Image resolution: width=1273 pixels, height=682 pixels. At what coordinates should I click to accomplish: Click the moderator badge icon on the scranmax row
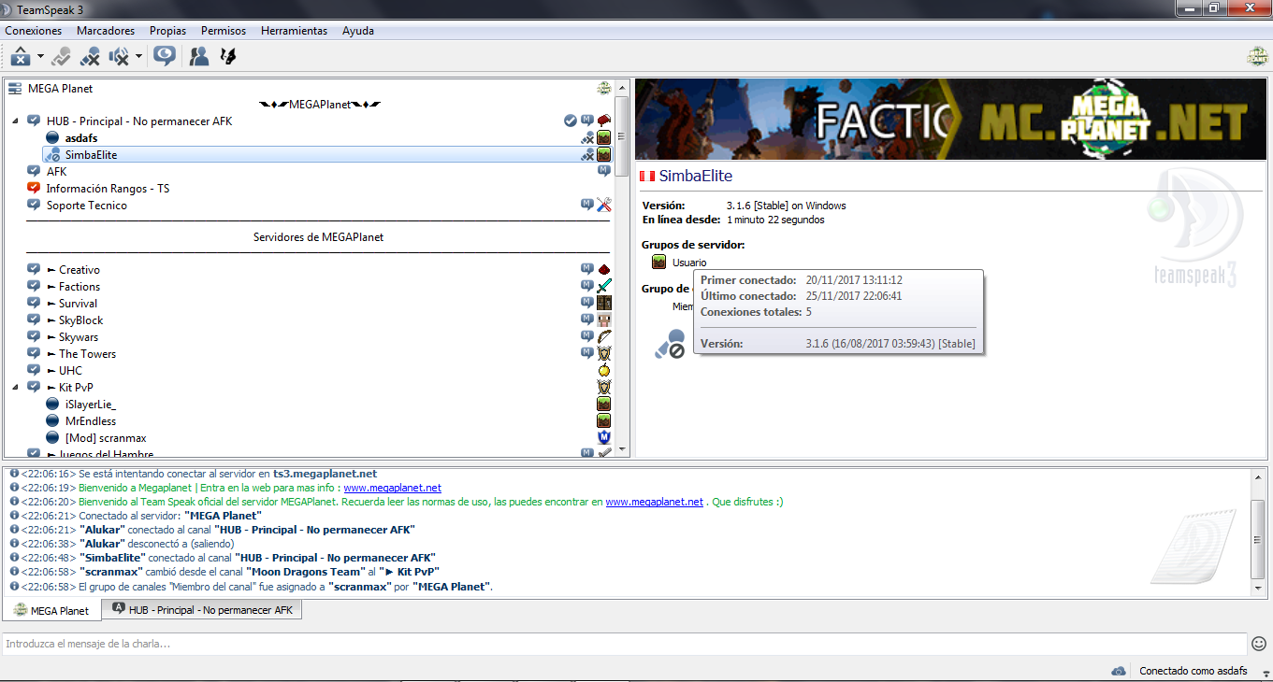pyautogui.click(x=604, y=438)
